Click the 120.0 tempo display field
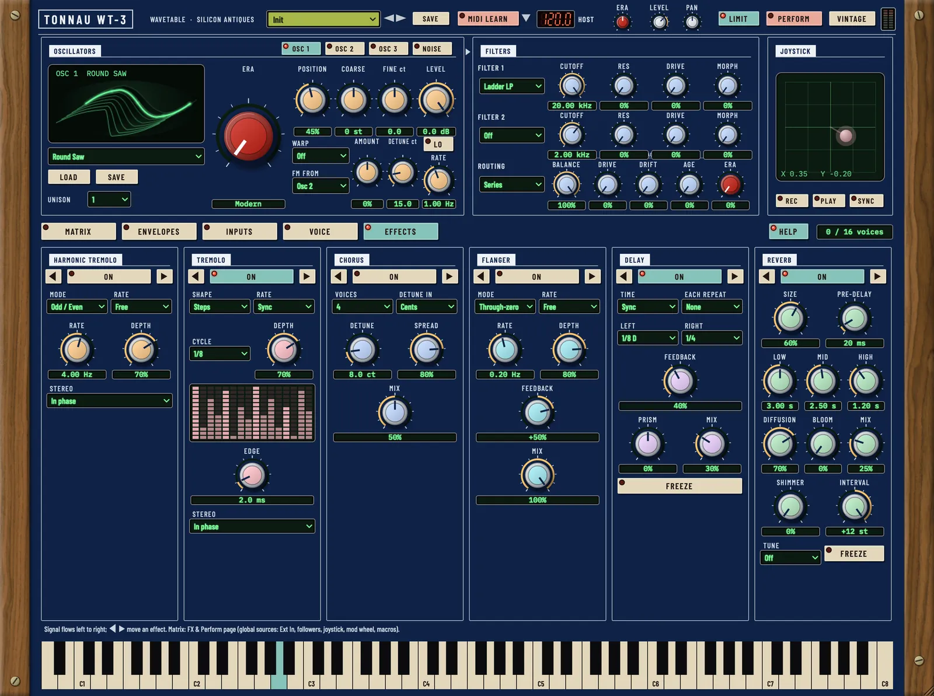 pos(555,19)
